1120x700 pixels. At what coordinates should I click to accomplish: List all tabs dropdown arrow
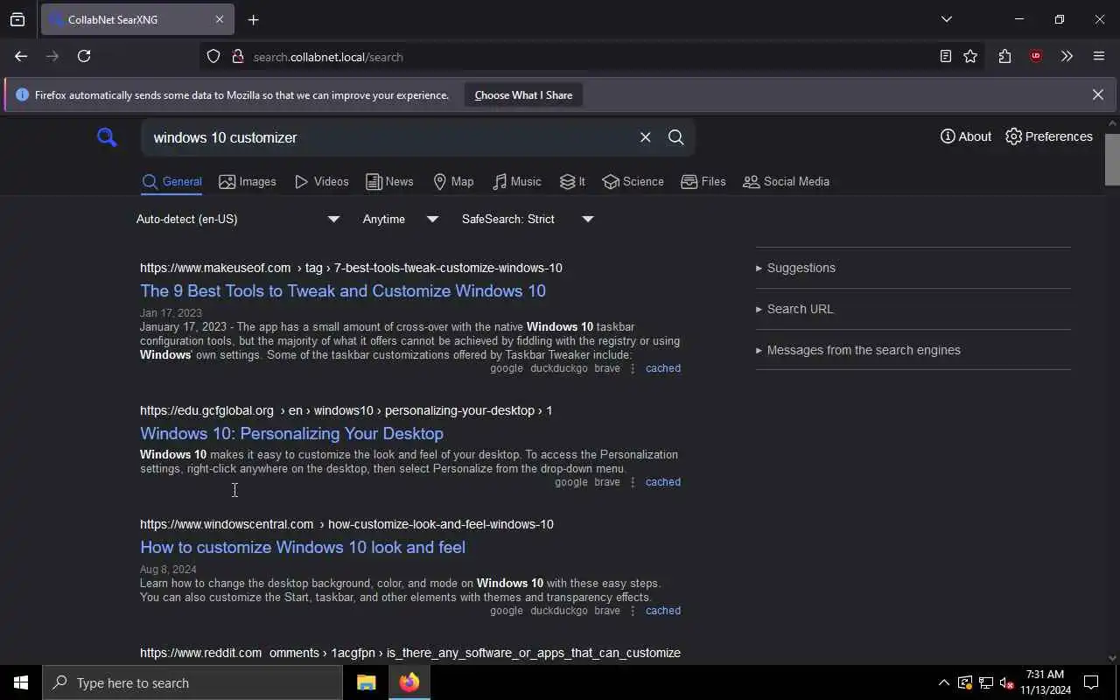(x=947, y=19)
